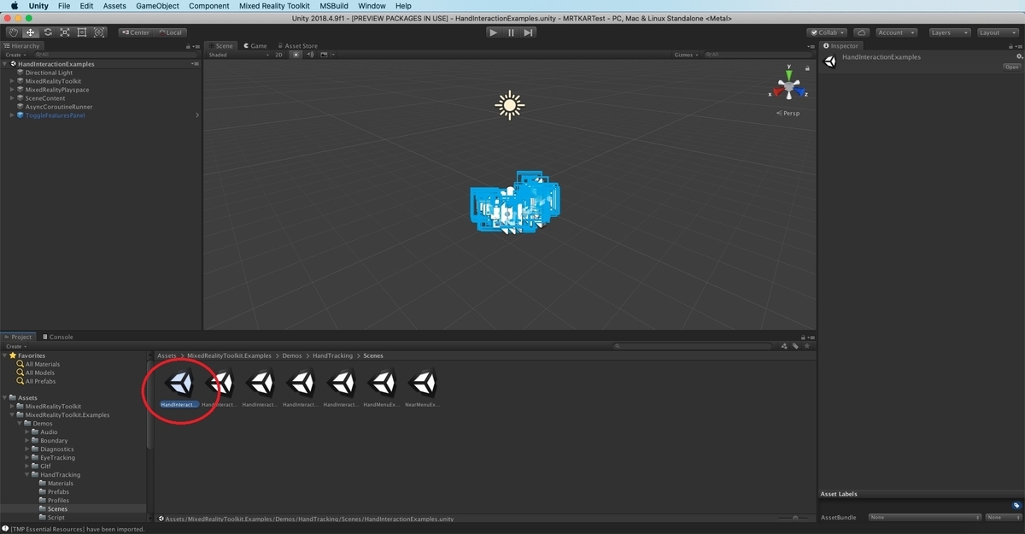Adjust the Project icon size slider
The height and width of the screenshot is (534, 1025).
point(795,518)
